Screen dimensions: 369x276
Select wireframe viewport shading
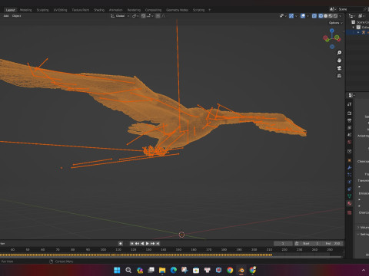point(321,16)
